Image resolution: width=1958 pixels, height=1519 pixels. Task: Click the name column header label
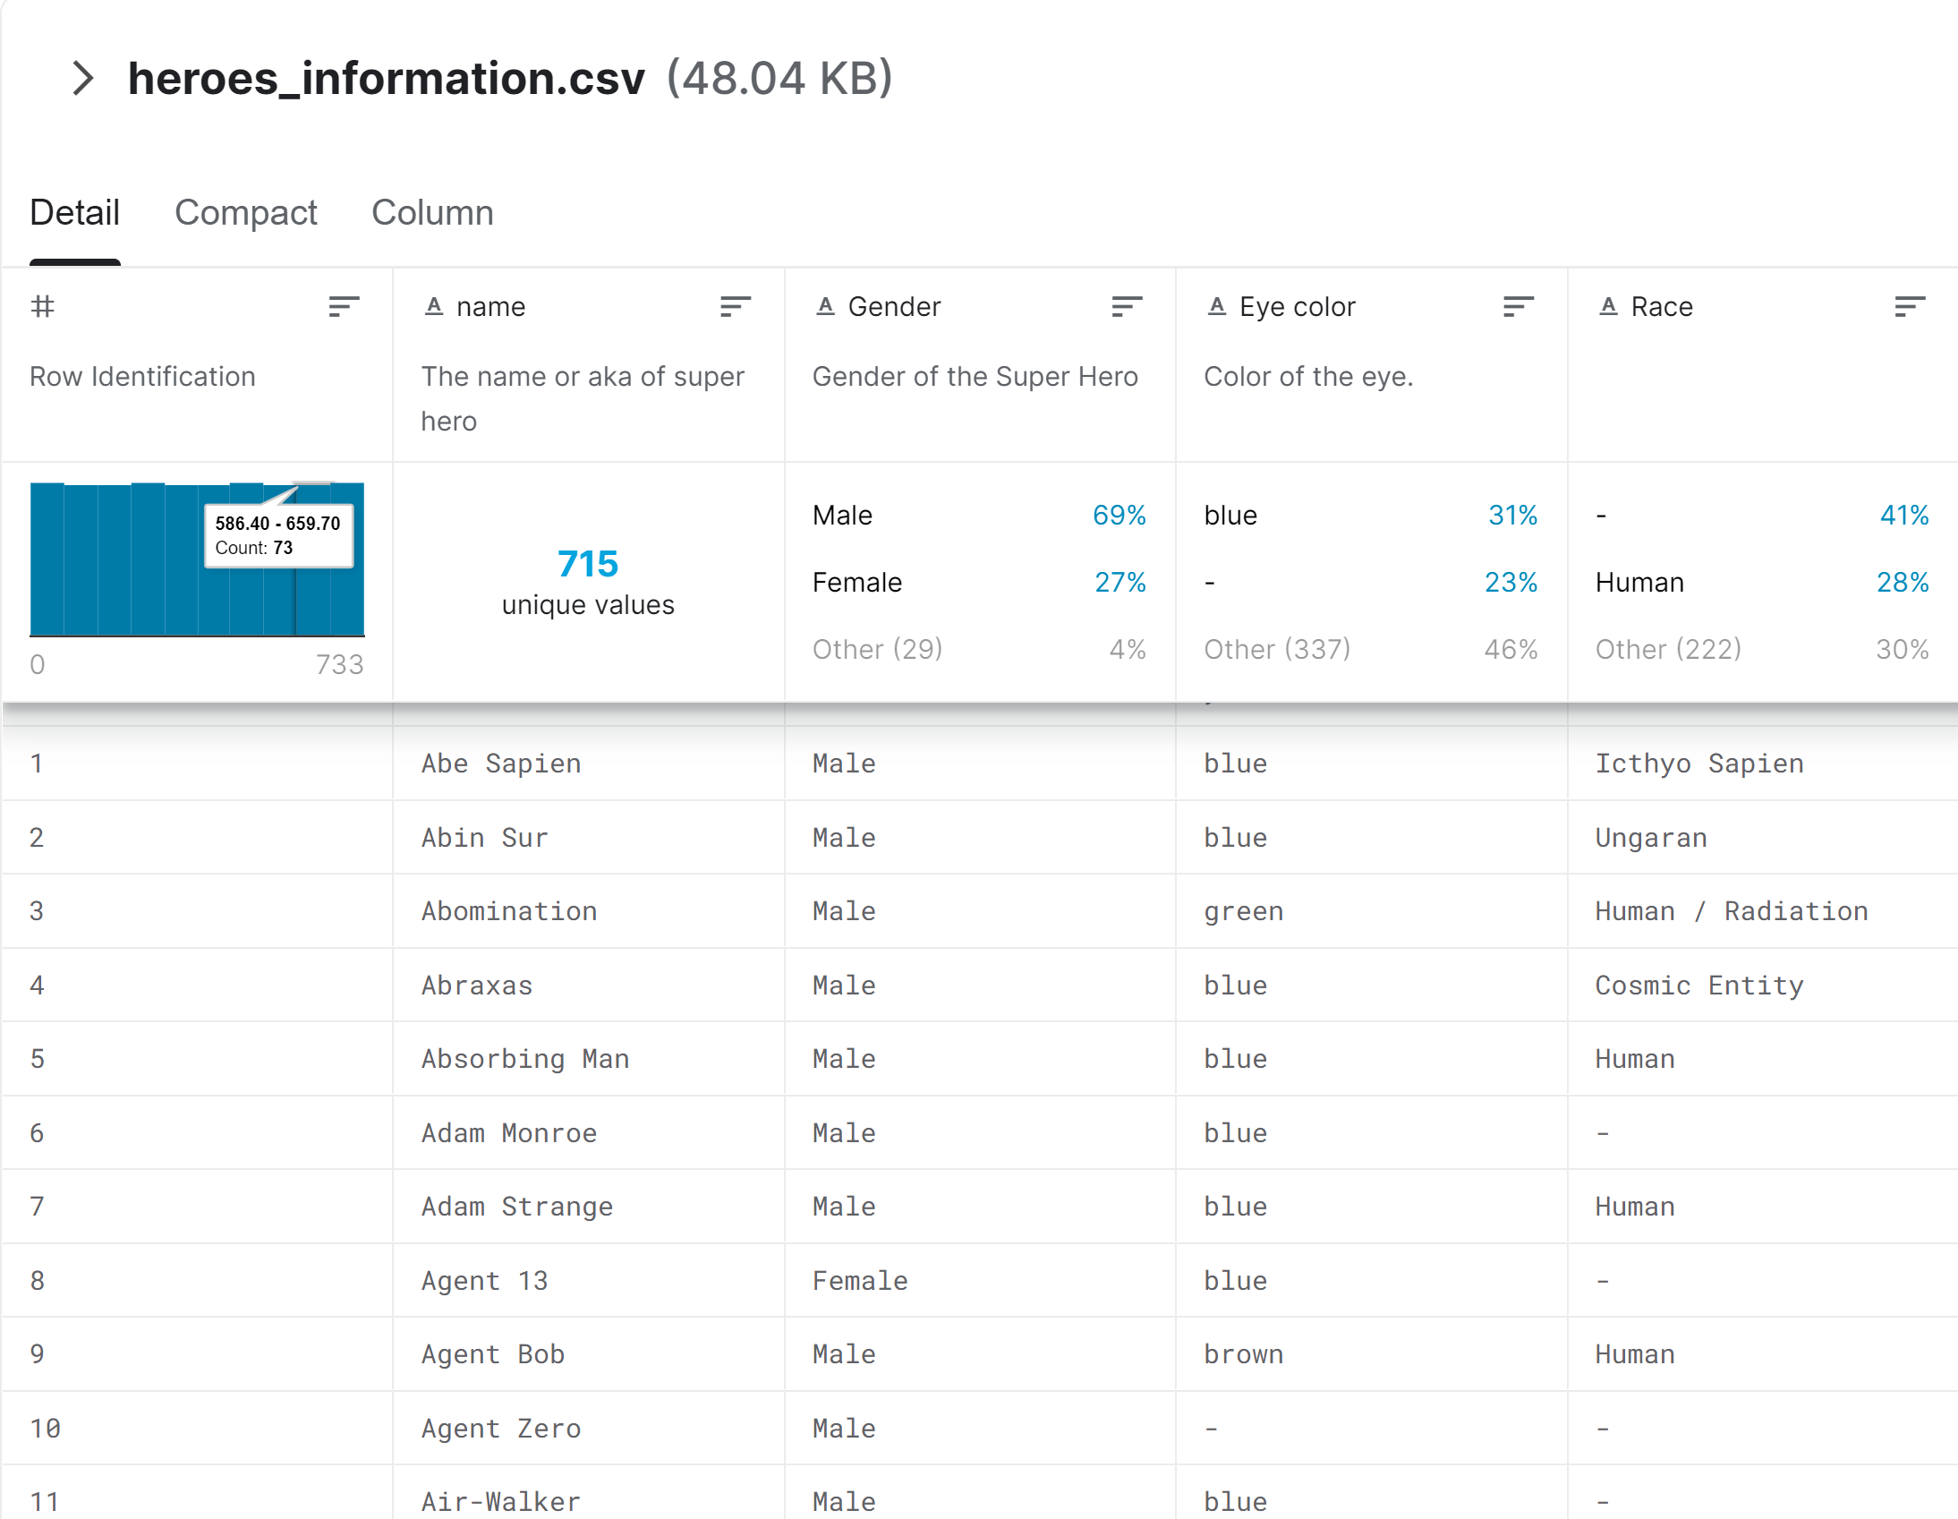pyautogui.click(x=490, y=307)
